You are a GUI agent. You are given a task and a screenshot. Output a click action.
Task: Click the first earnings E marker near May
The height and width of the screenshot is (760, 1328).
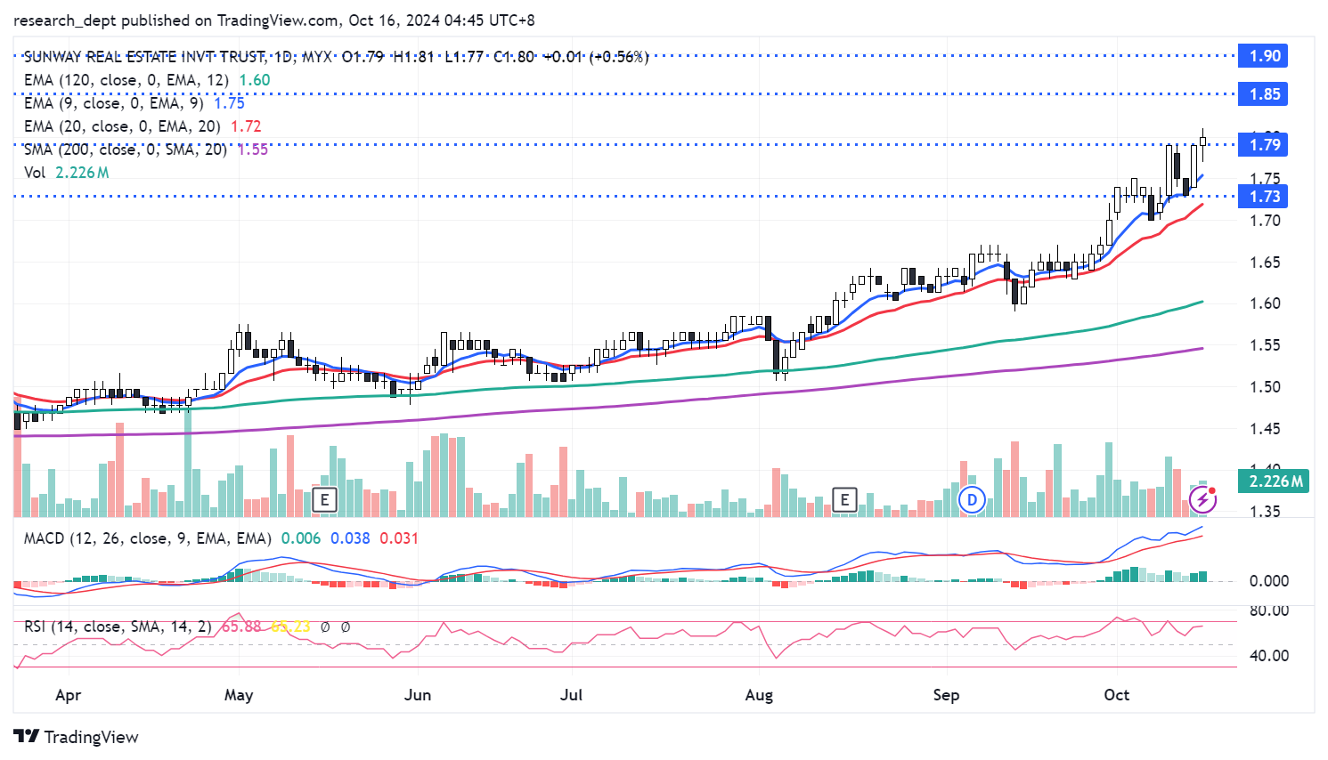click(325, 499)
